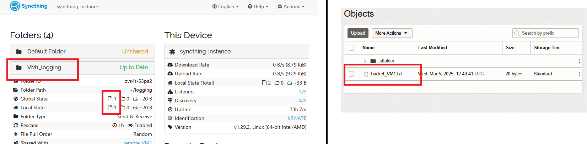Image resolution: width=587 pixels, height=144 pixels.
Task: Click the Rescans refresh icon
Action: [x=16, y=125]
